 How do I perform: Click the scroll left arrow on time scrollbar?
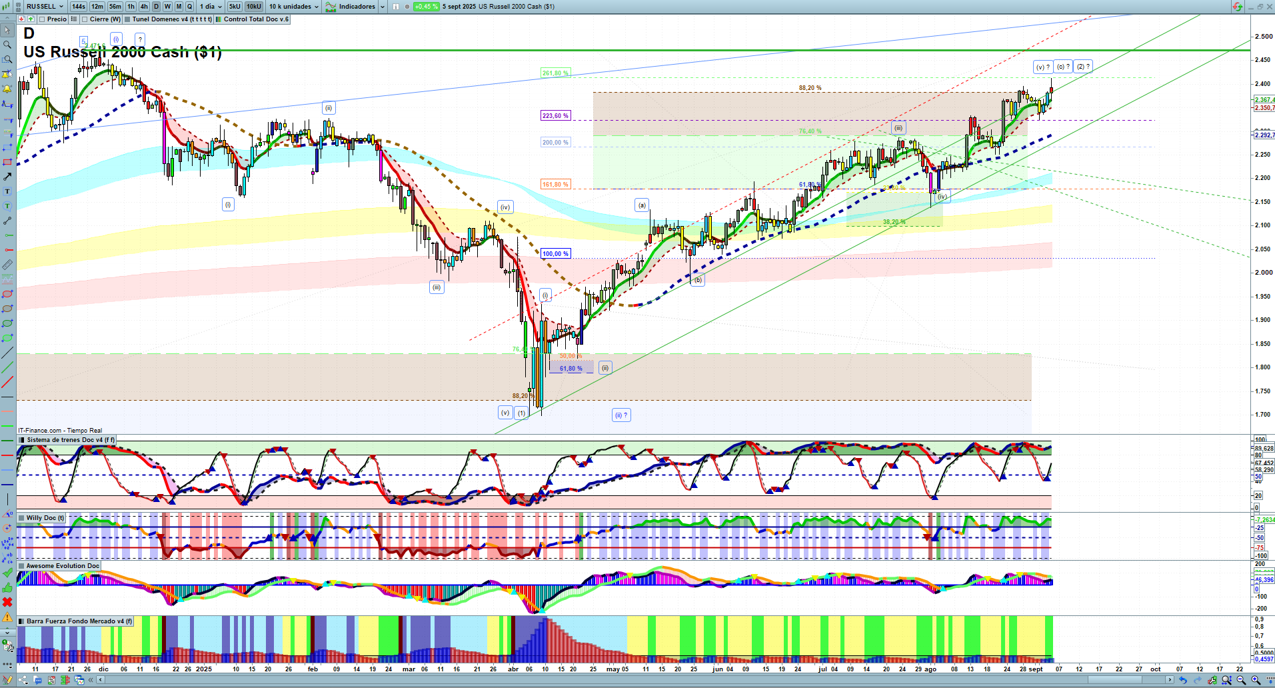(x=101, y=680)
